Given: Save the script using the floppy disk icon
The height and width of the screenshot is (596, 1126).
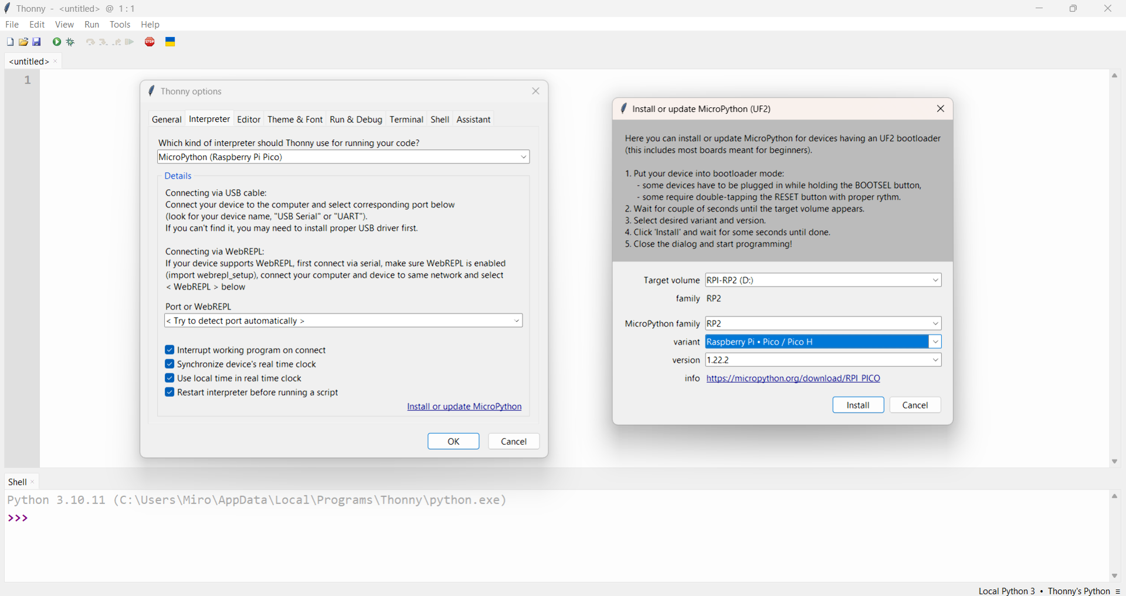Looking at the screenshot, I should click(37, 42).
